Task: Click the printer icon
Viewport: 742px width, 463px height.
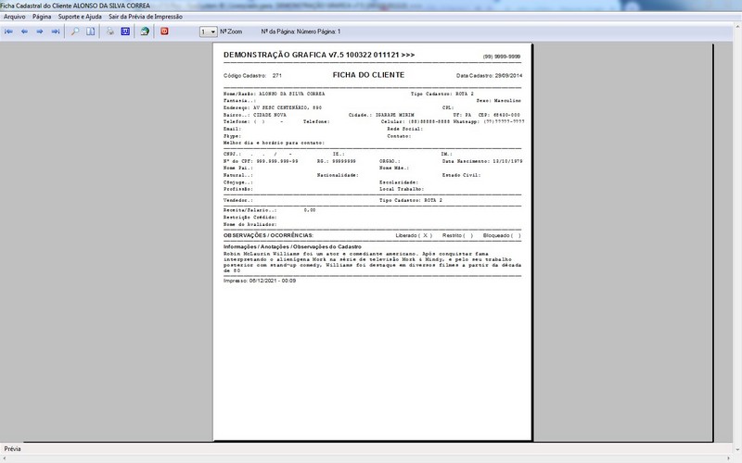Action: click(x=110, y=31)
